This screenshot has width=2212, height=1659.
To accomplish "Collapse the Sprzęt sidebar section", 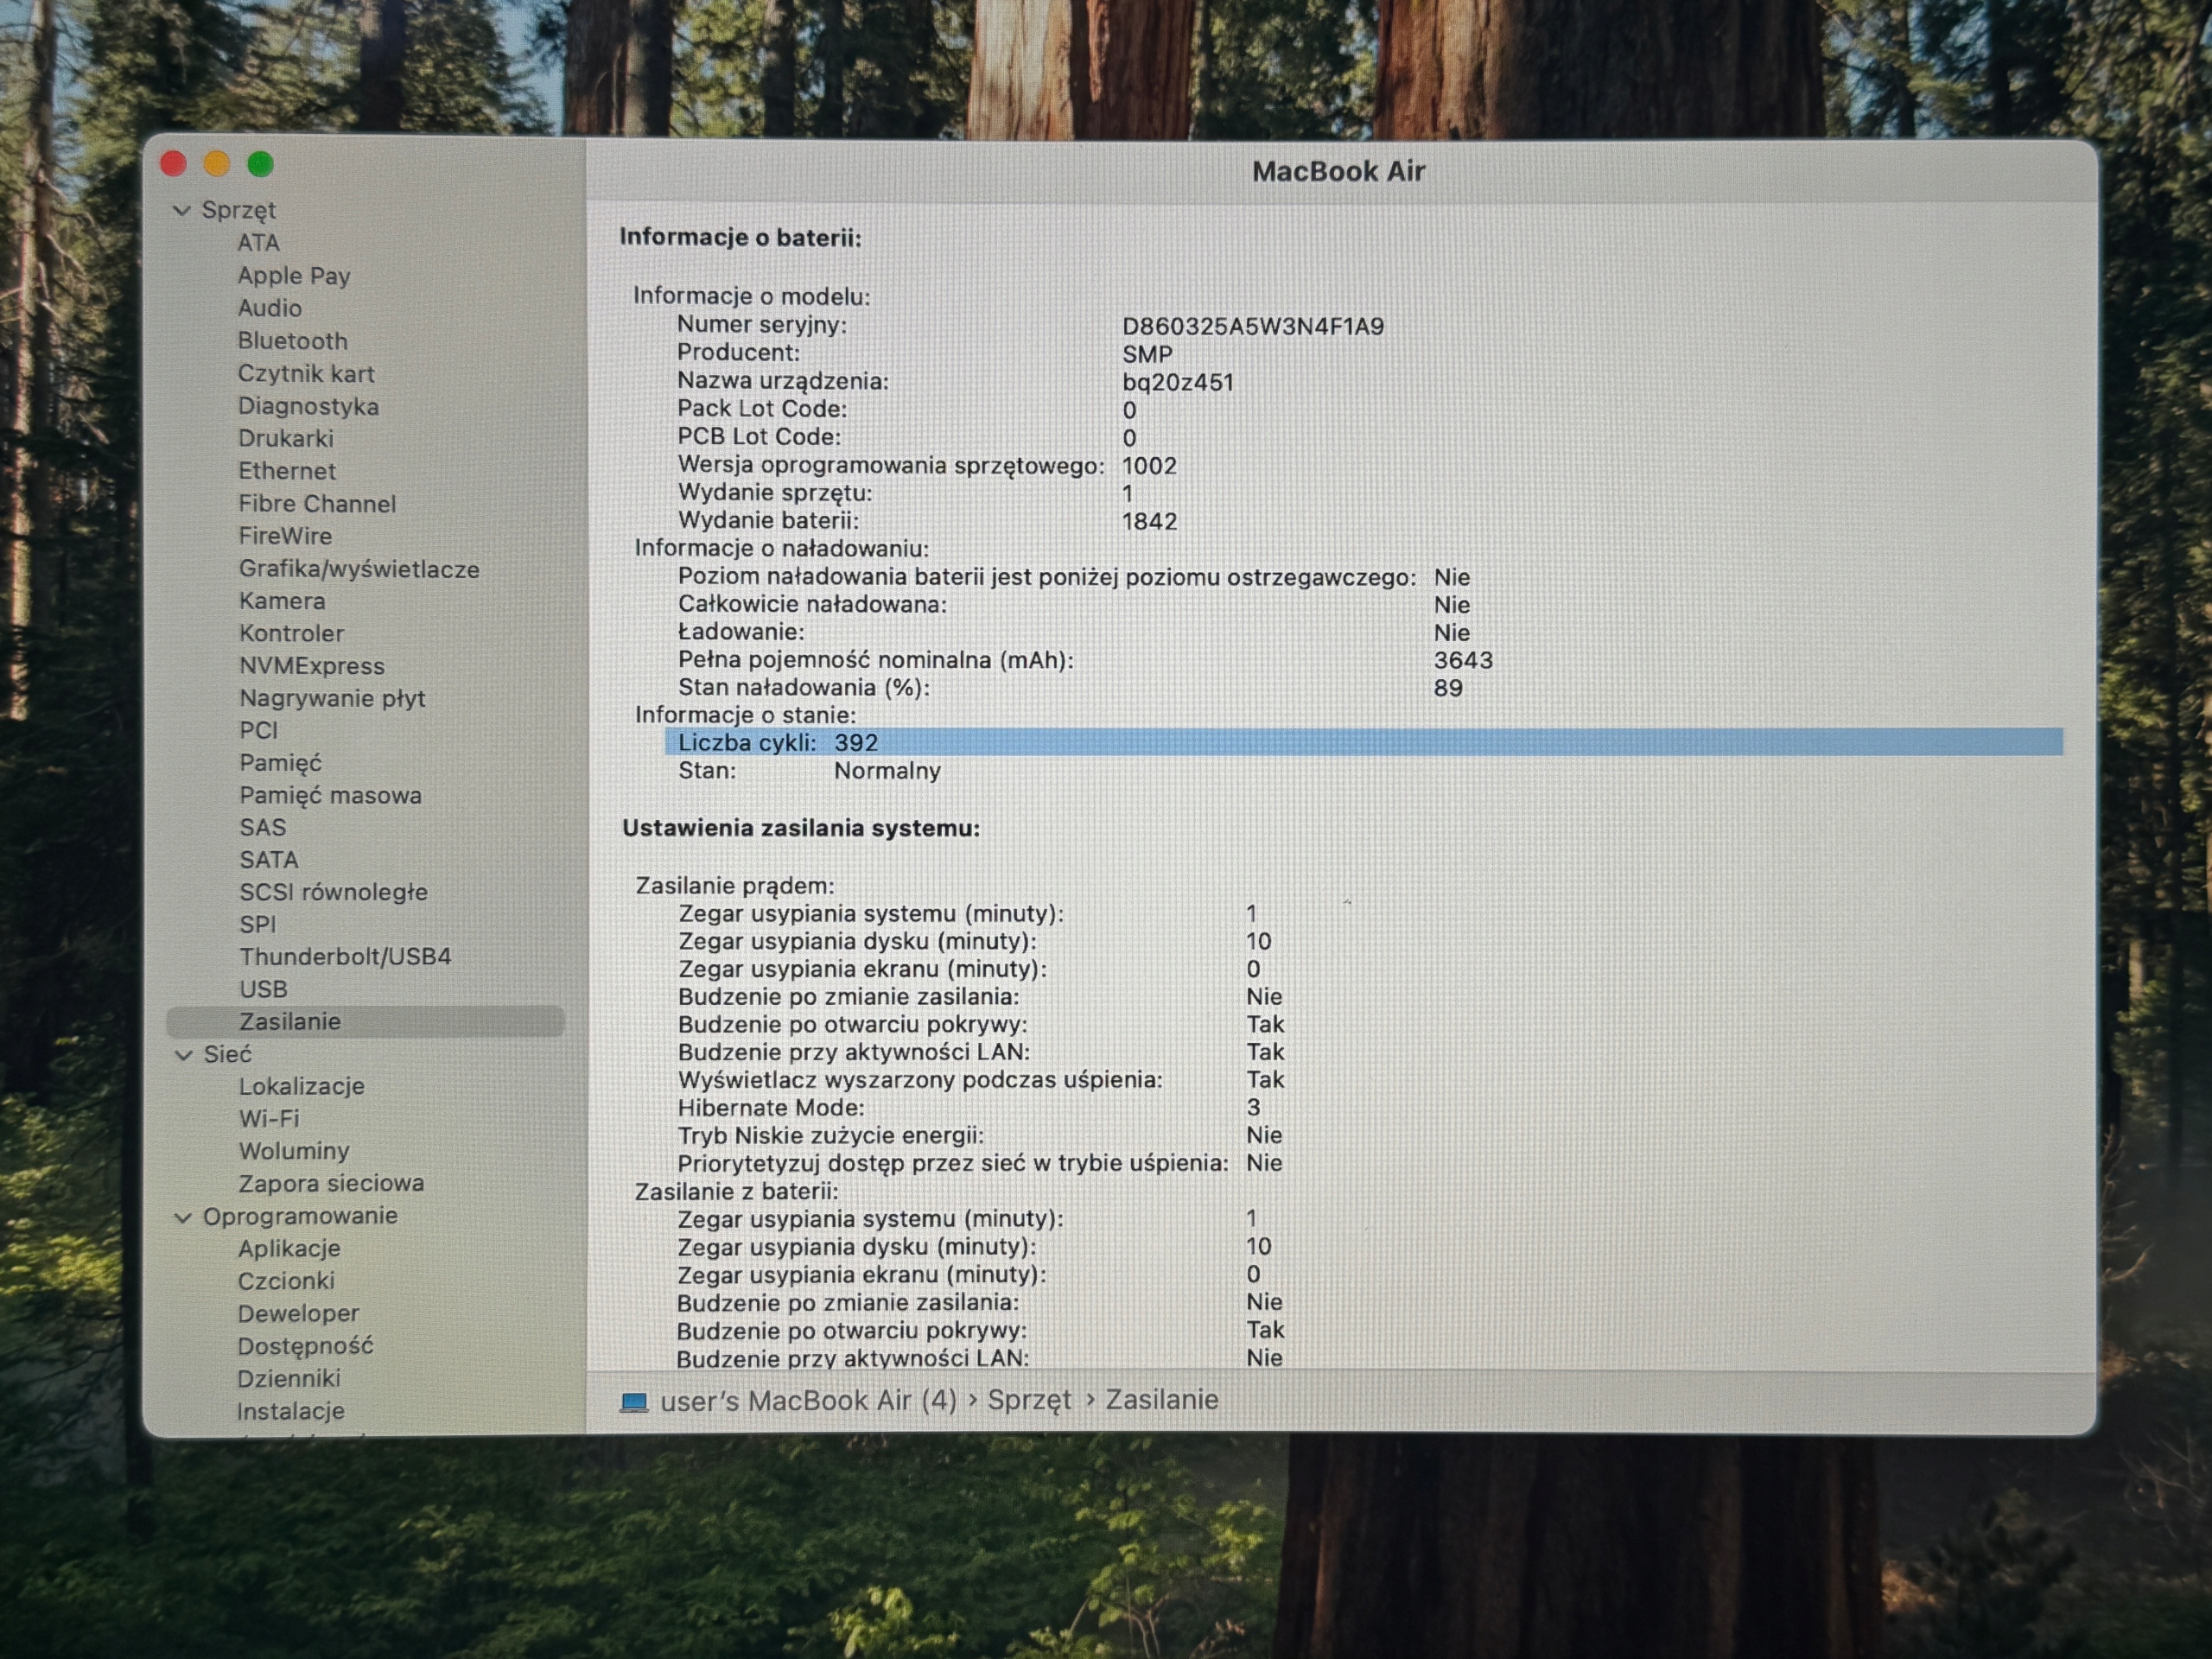I will 182,210.
